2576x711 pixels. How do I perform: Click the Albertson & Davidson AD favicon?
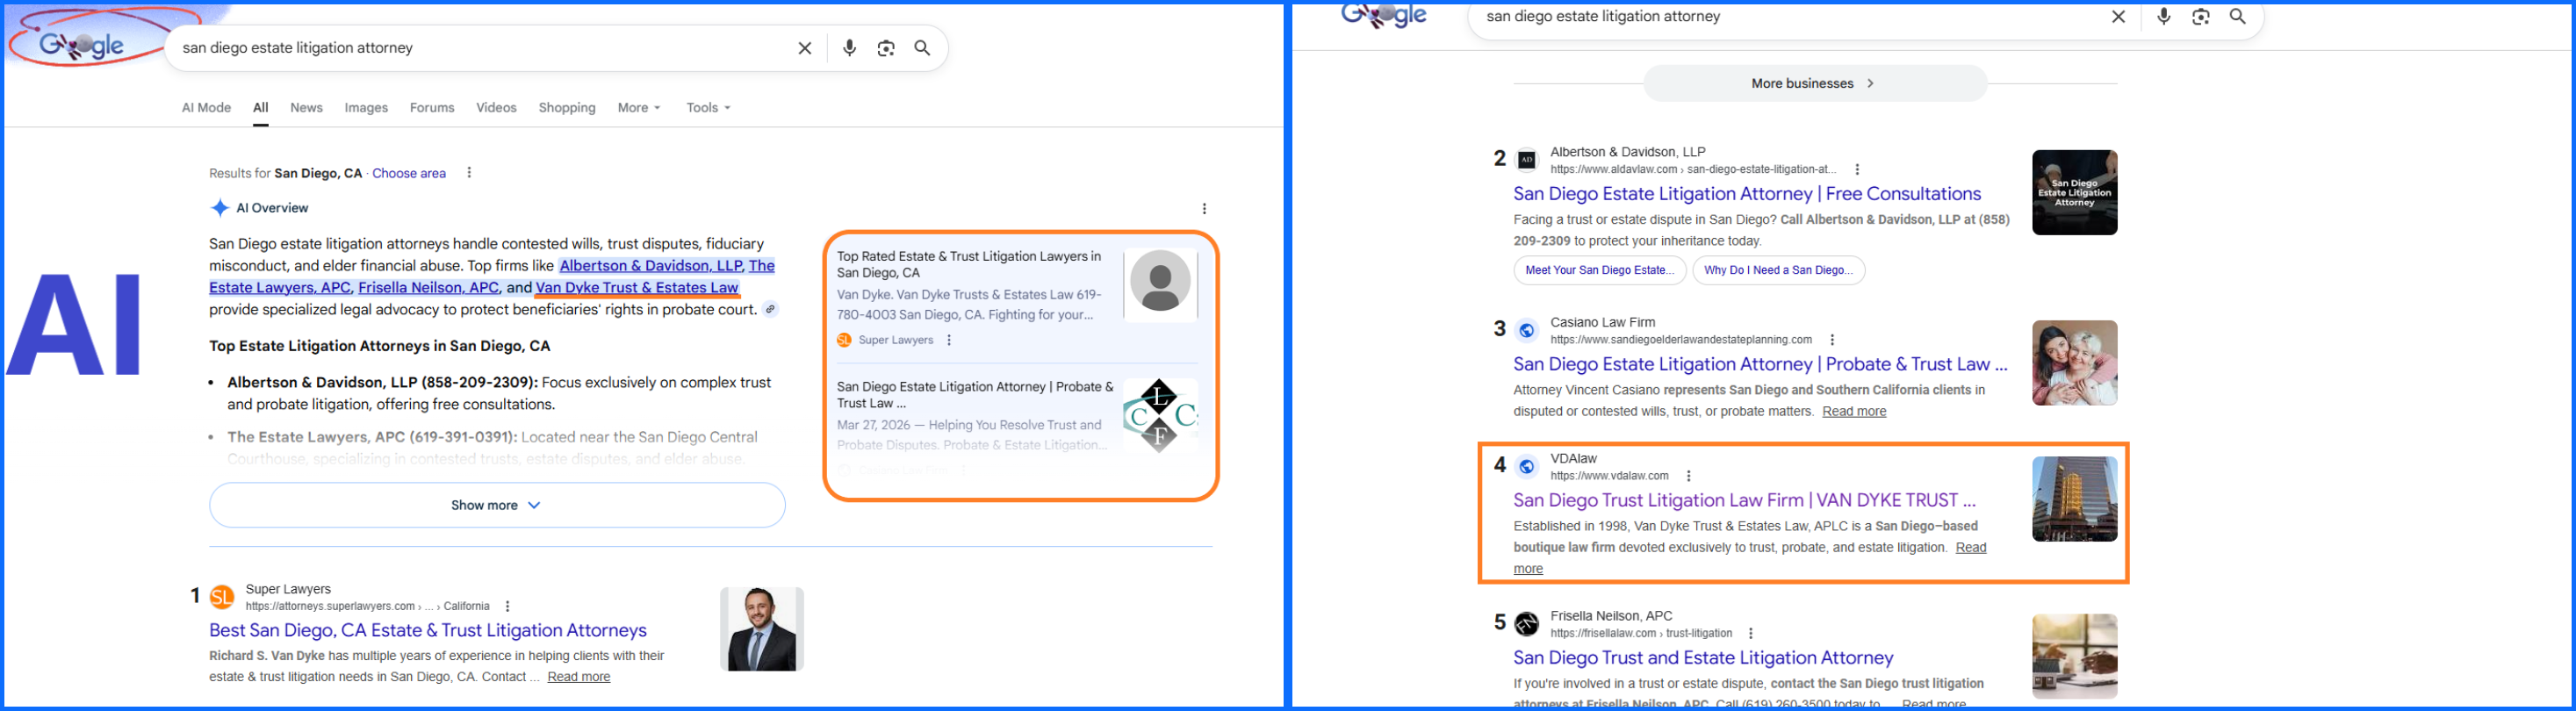click(1527, 160)
